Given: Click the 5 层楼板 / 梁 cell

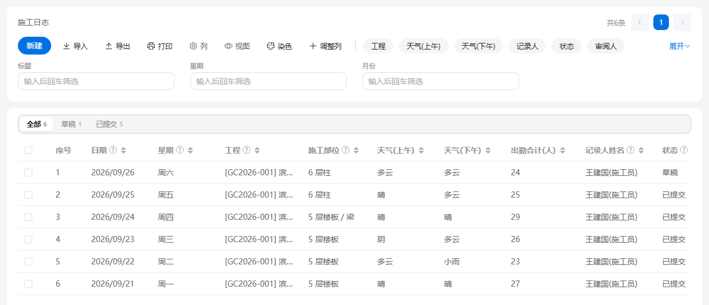Looking at the screenshot, I should (x=331, y=217).
